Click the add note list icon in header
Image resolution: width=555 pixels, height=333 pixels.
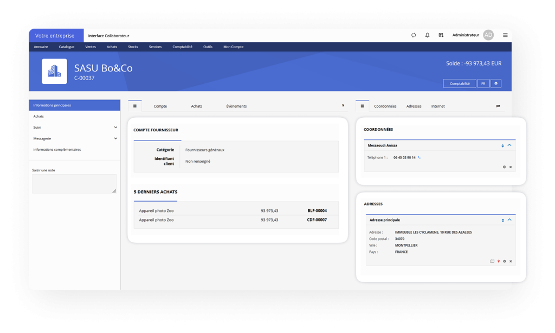click(x=441, y=35)
